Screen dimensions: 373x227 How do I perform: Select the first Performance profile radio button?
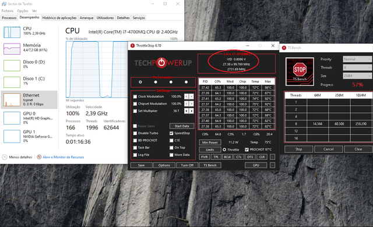point(140,82)
